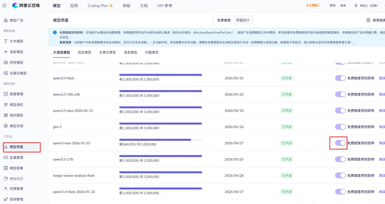The width and height of the screenshot is (385, 204).
Task: Click the 视觉模型 camera icon in sidebar
Action: [x=6, y=62]
